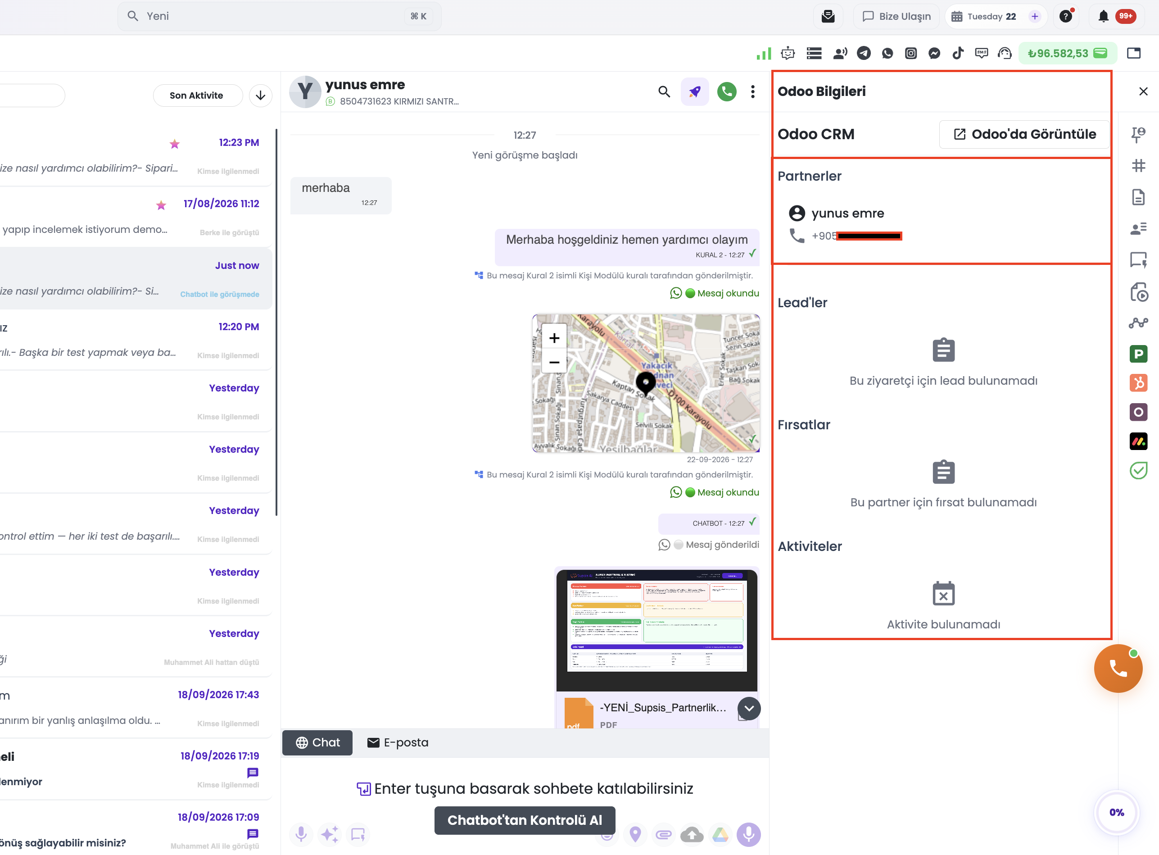Click the headset support agent icon
Image resolution: width=1159 pixels, height=855 pixels.
click(x=1005, y=53)
